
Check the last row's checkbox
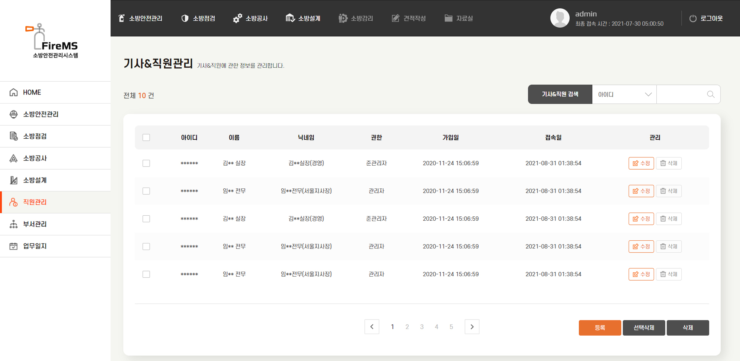(146, 274)
